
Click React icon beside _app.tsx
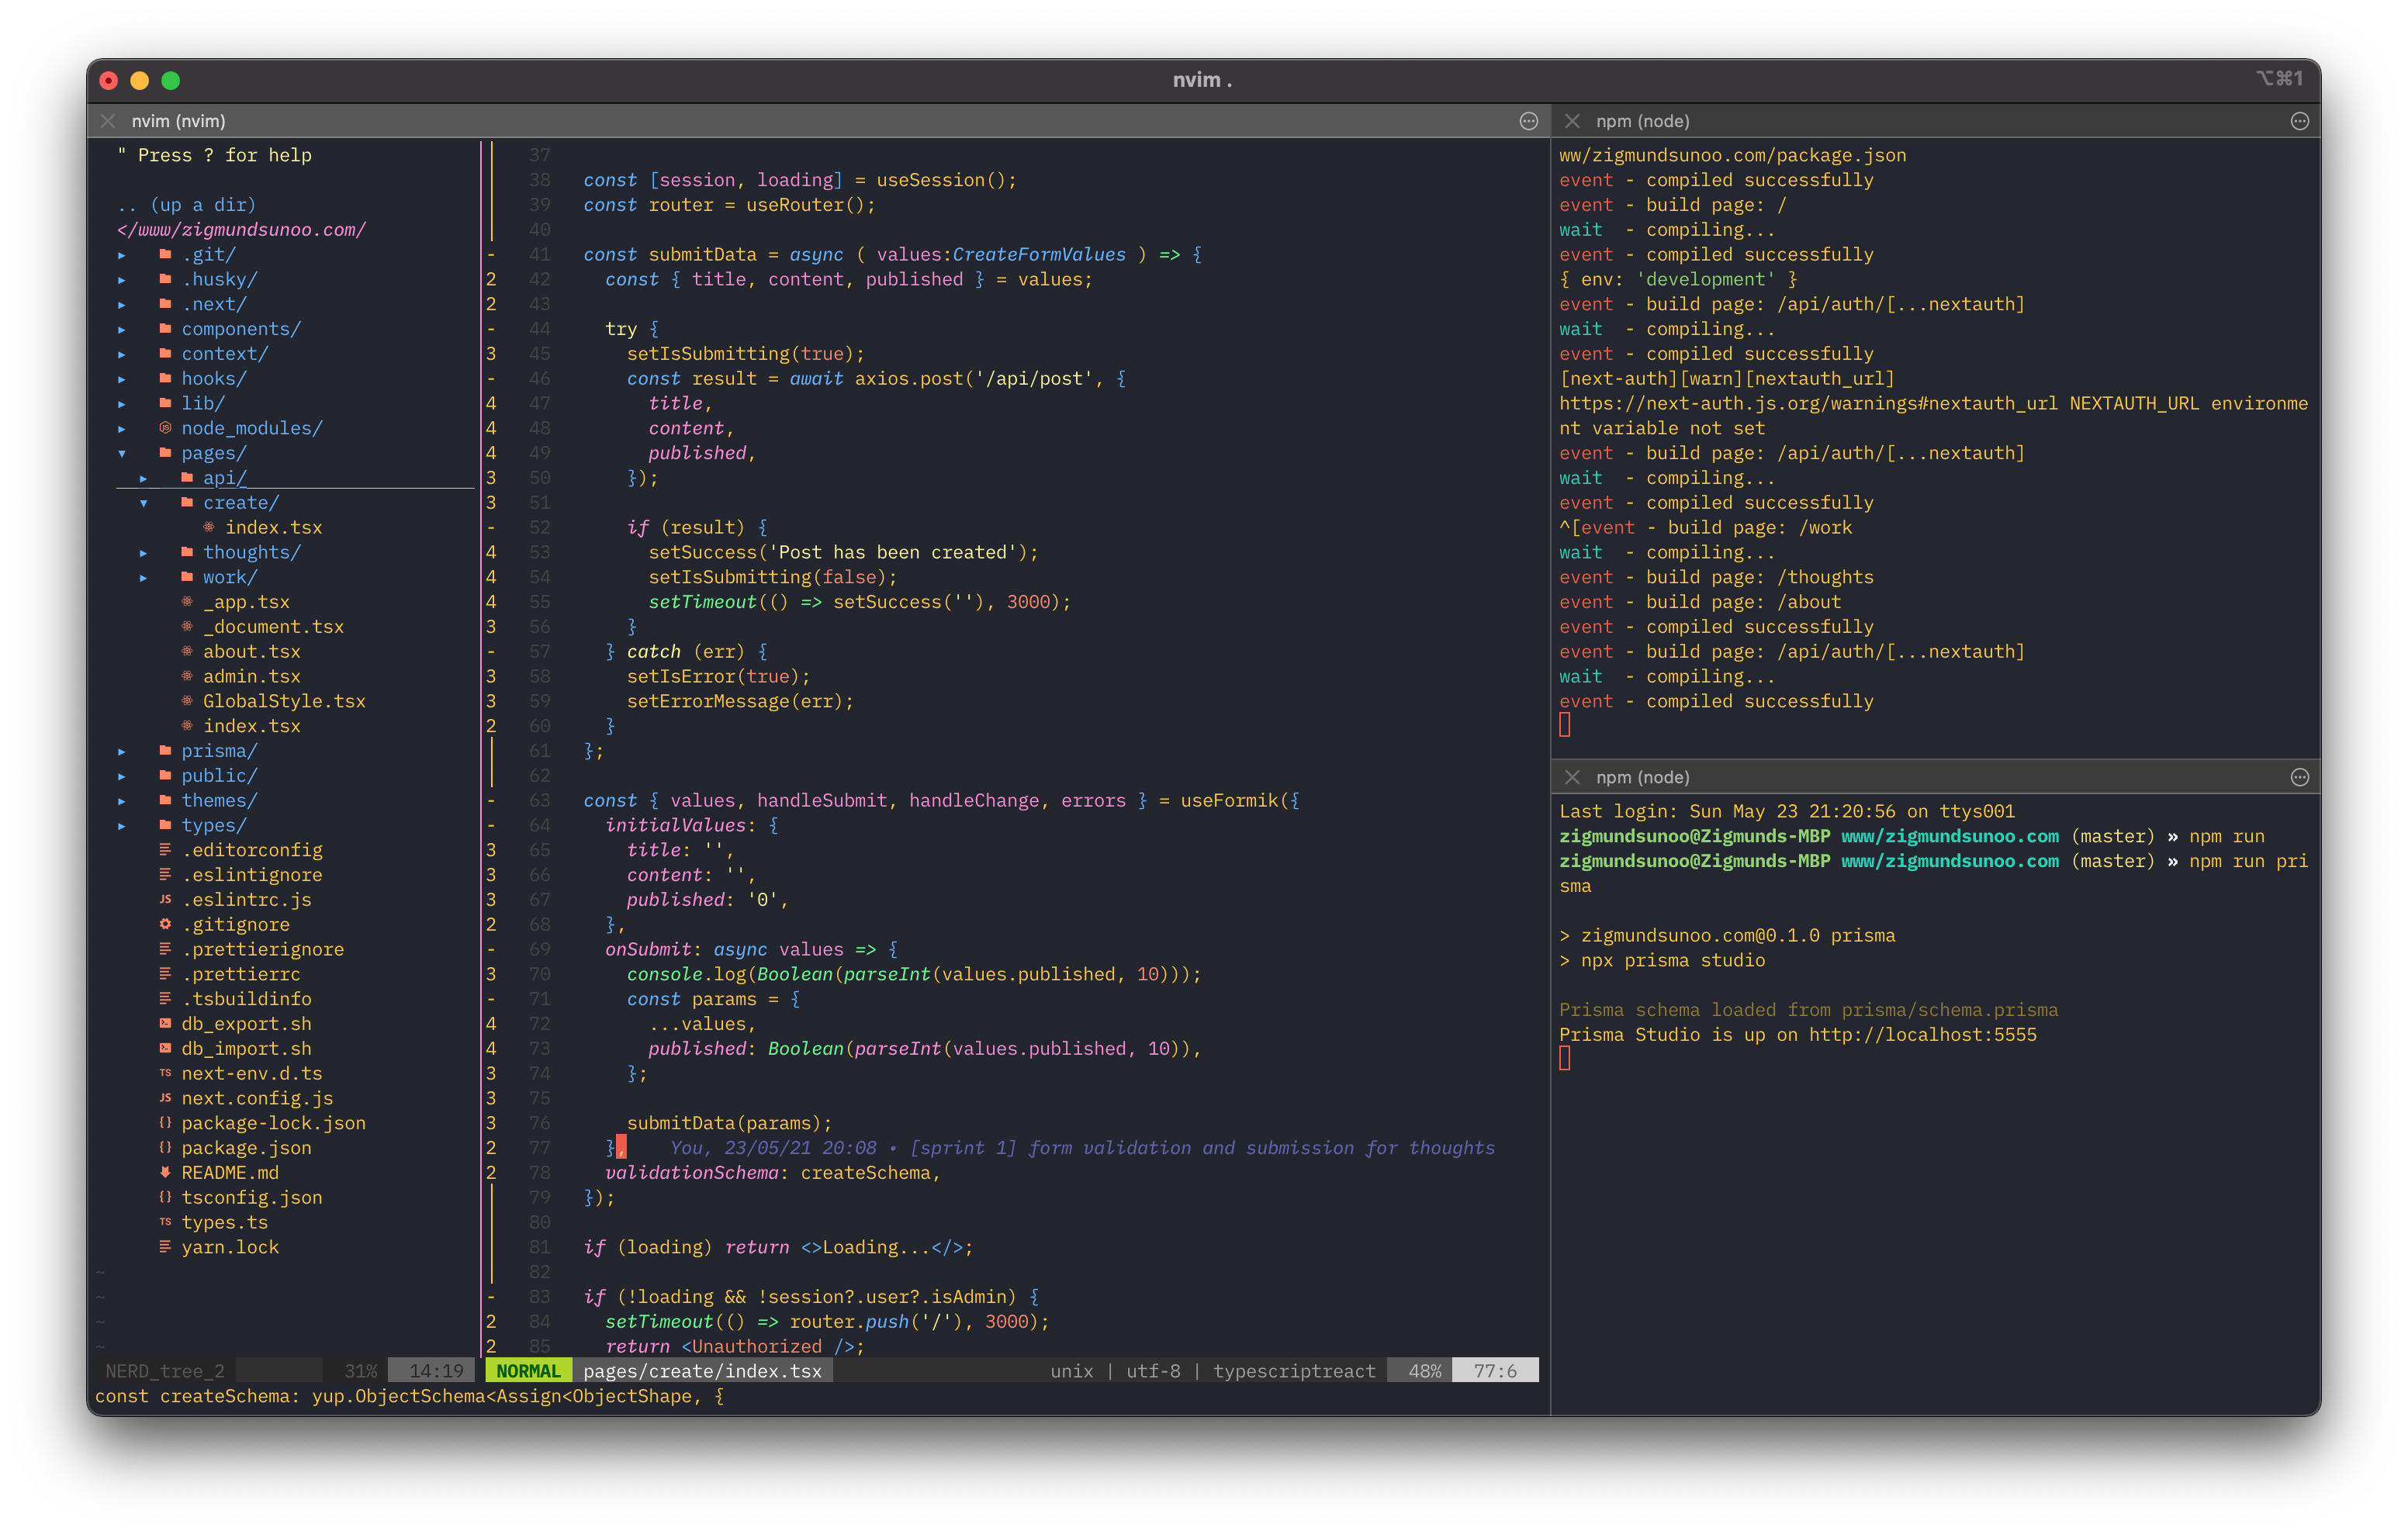pyautogui.click(x=187, y=602)
